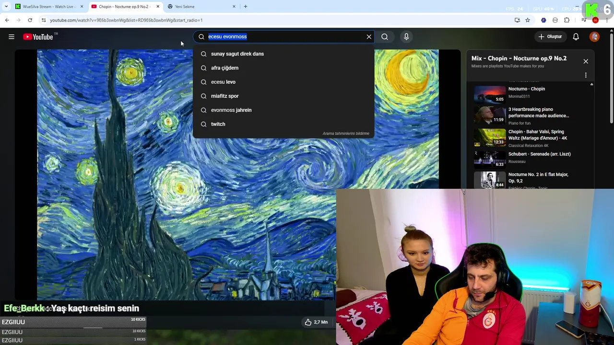
Task: Play "Schubert - Serenade (arr. Liszt)" video
Action: (x=539, y=154)
